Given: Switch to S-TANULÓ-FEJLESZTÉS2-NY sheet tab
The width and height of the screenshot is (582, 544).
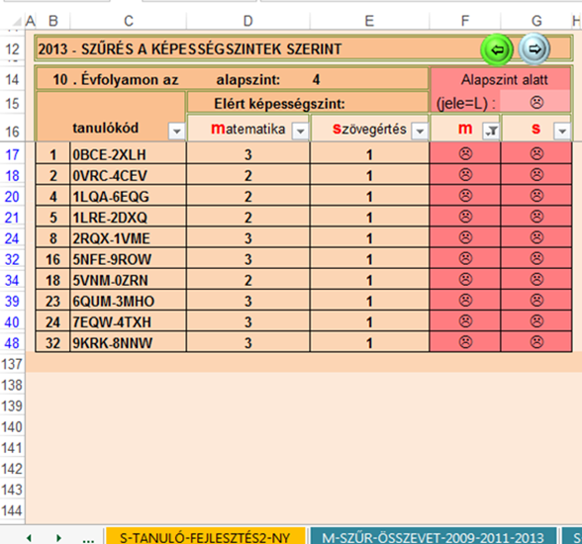Looking at the screenshot, I should click(x=205, y=536).
